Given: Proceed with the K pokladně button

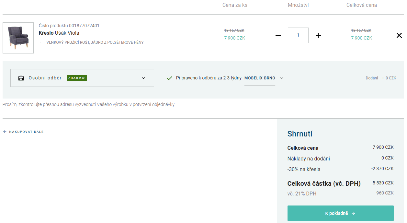Looking at the screenshot, I should (x=340, y=213).
